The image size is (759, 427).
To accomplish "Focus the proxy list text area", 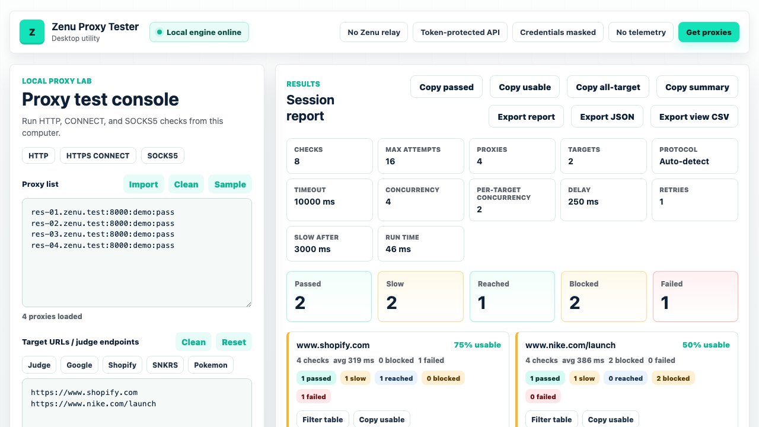I will (137, 253).
